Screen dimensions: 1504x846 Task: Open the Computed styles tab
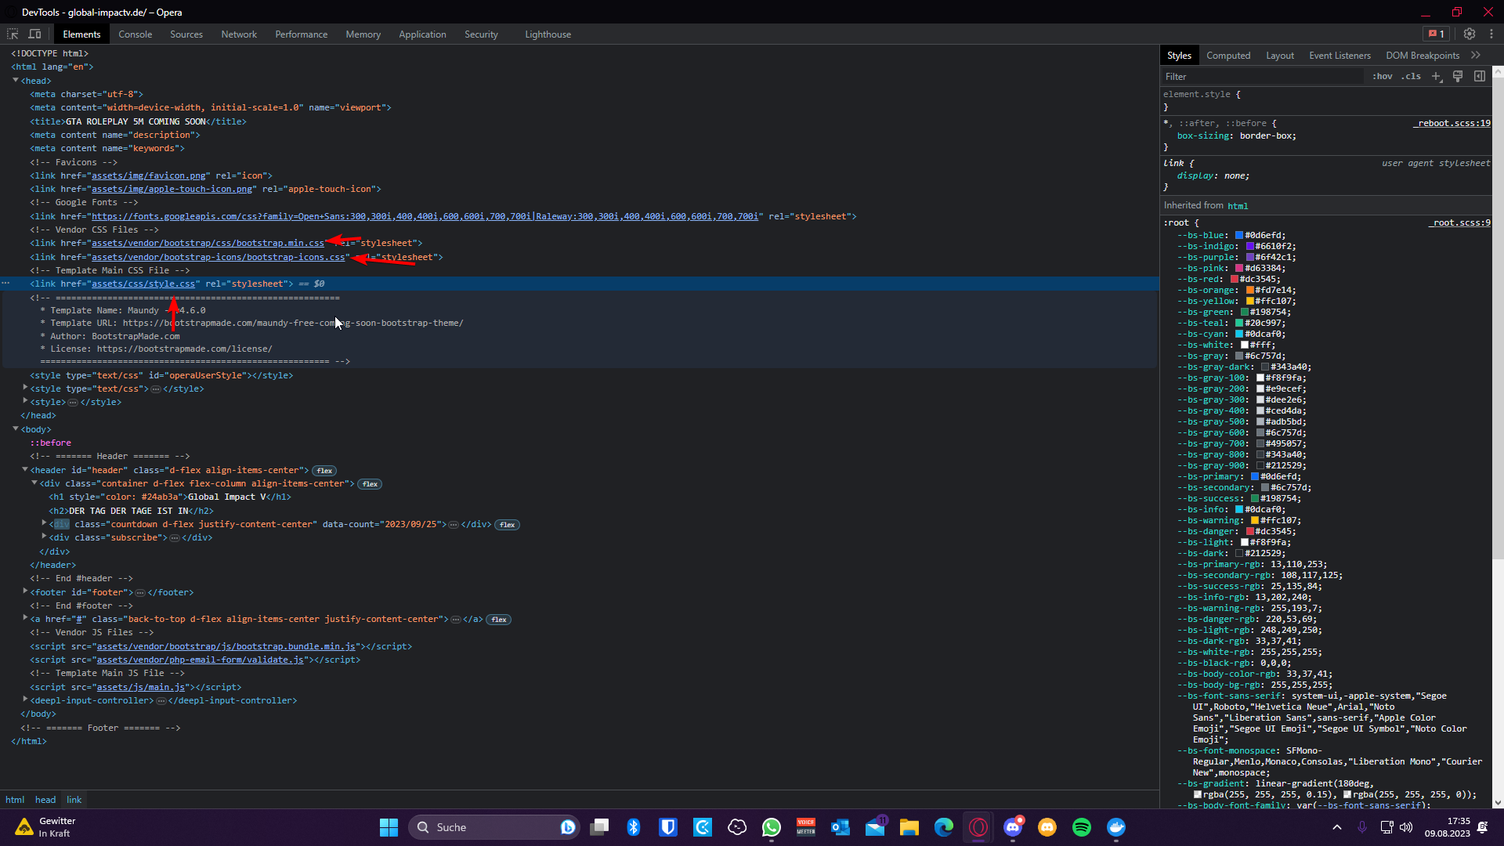pyautogui.click(x=1227, y=56)
